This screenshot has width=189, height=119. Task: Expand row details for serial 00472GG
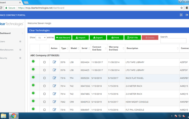click(33, 85)
